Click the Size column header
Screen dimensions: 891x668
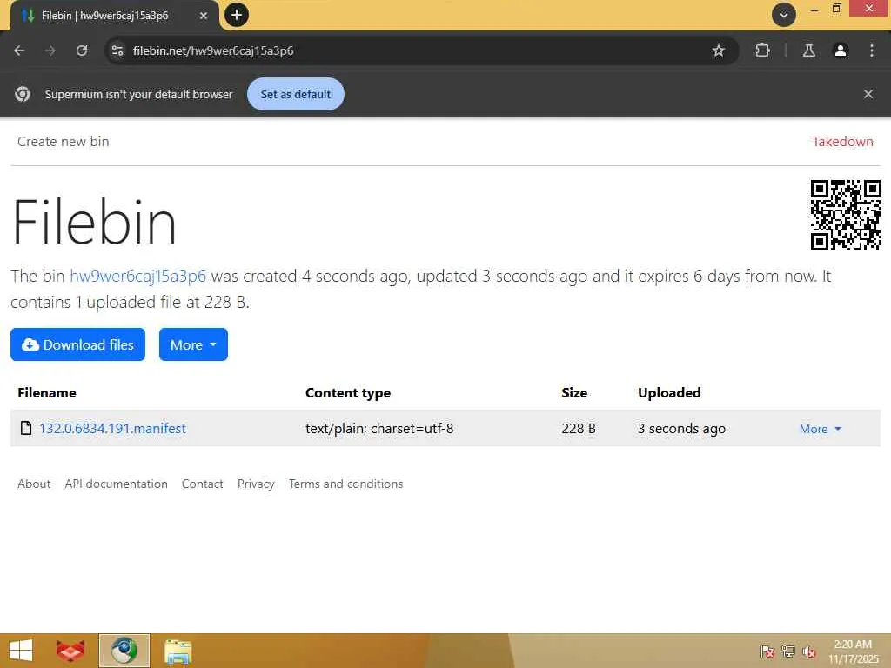click(574, 392)
